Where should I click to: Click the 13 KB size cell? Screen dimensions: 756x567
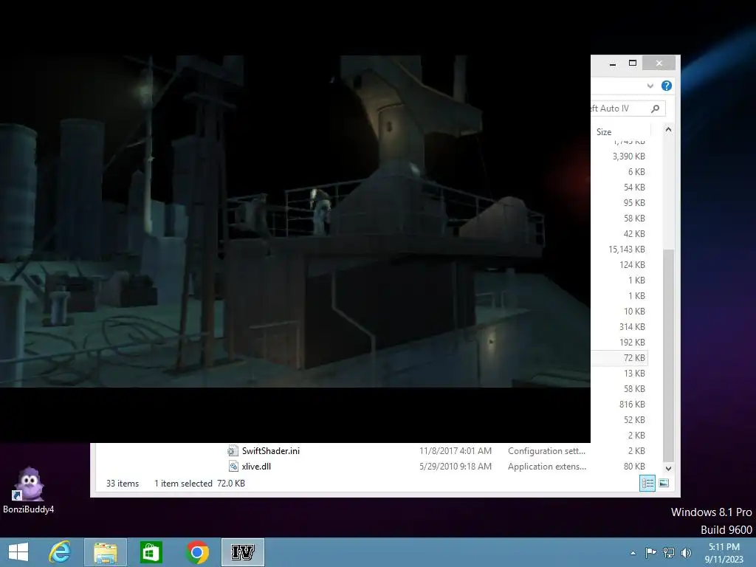point(634,373)
